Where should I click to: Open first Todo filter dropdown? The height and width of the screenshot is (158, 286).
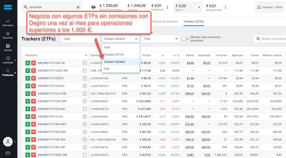(x=80, y=39)
